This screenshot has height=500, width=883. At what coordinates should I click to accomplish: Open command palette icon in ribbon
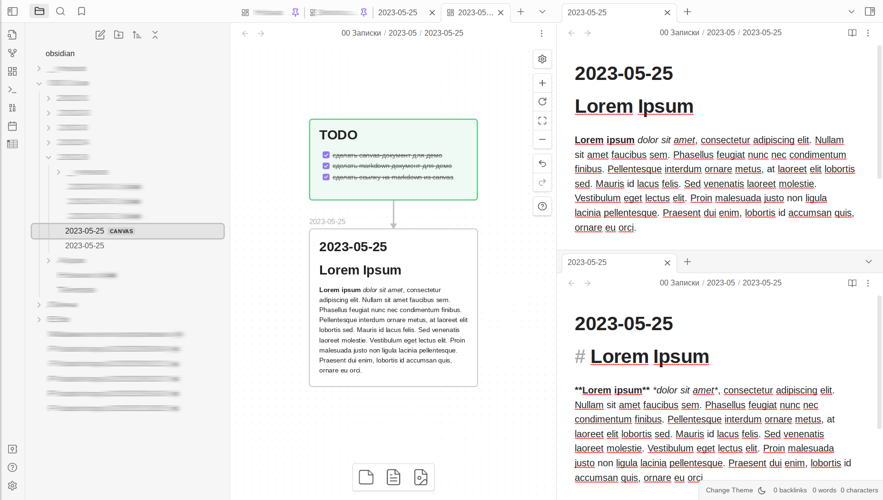pos(12,89)
